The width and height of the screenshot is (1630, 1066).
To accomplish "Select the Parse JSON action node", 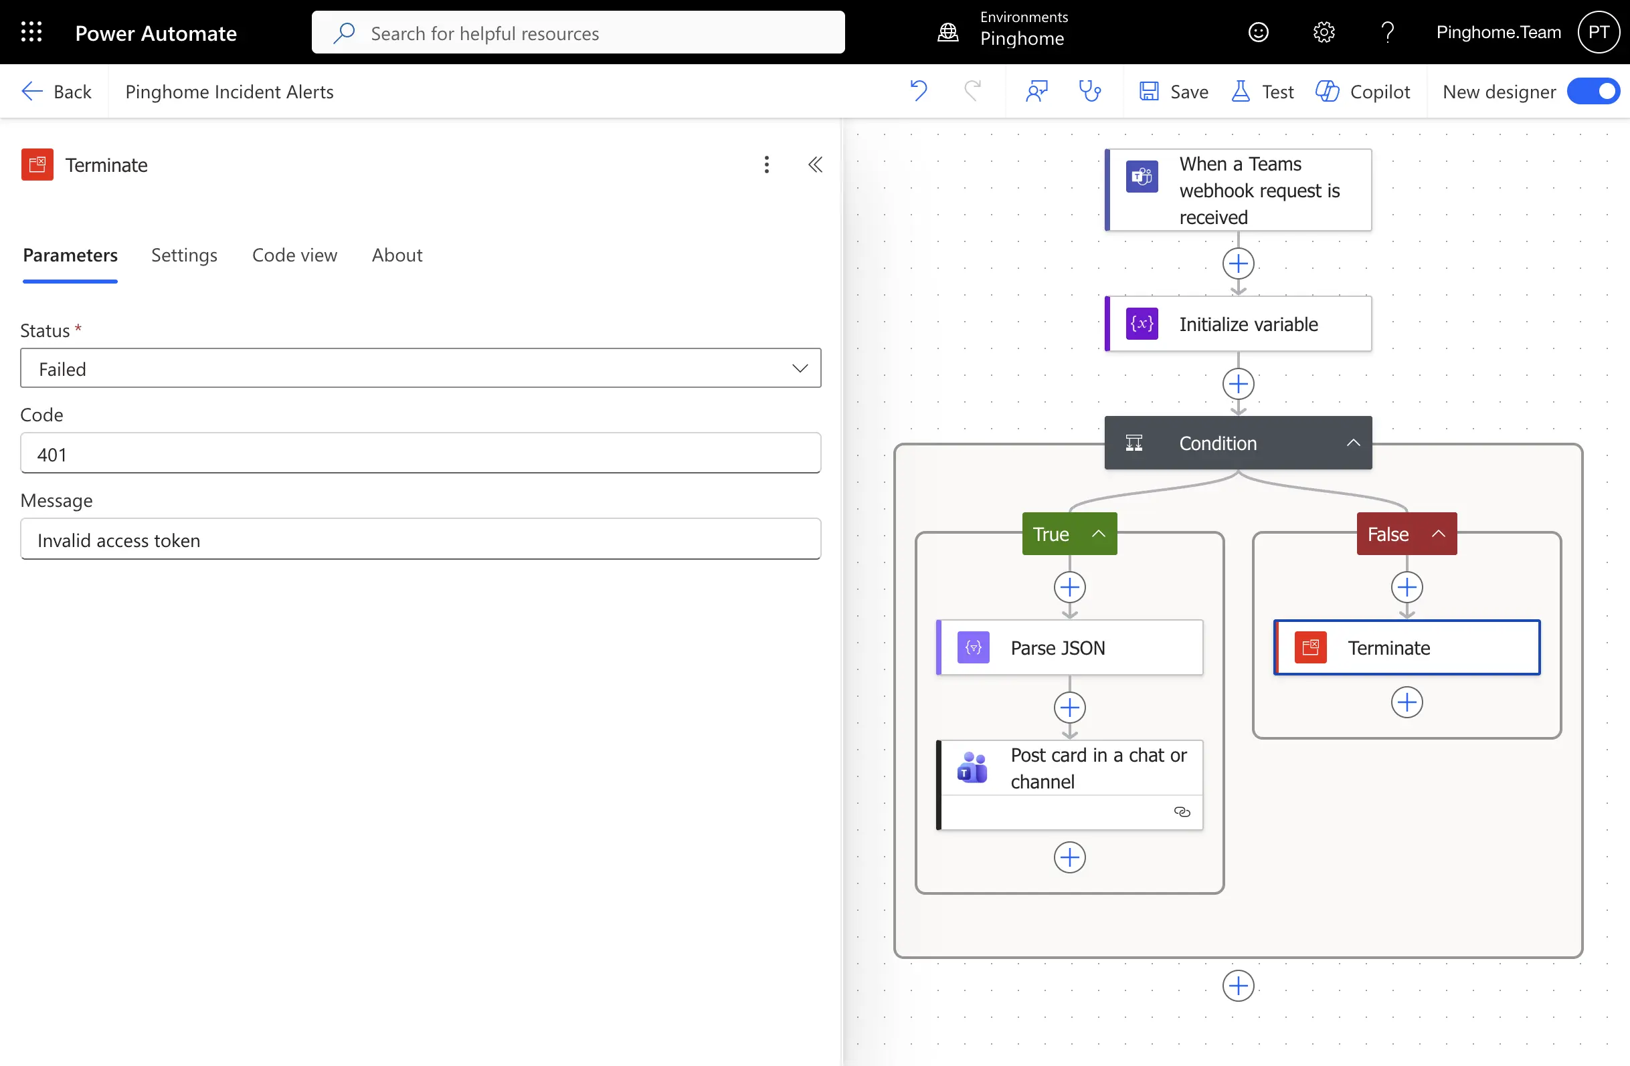I will coord(1069,647).
